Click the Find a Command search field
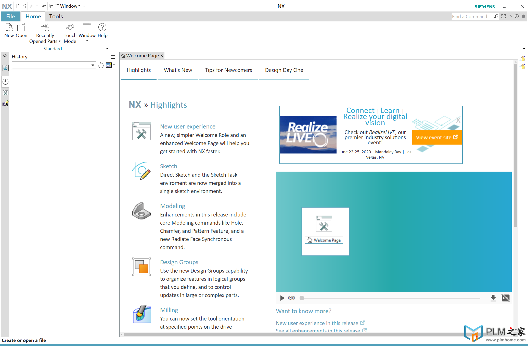528x346 pixels. coord(472,17)
